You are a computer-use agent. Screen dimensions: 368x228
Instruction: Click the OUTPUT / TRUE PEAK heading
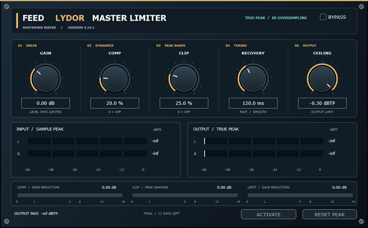point(216,129)
